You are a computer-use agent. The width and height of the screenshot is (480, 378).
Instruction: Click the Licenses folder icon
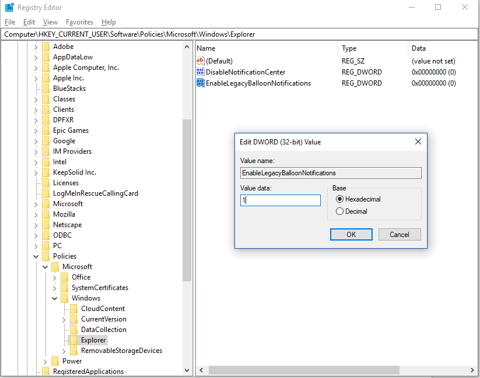coord(45,183)
